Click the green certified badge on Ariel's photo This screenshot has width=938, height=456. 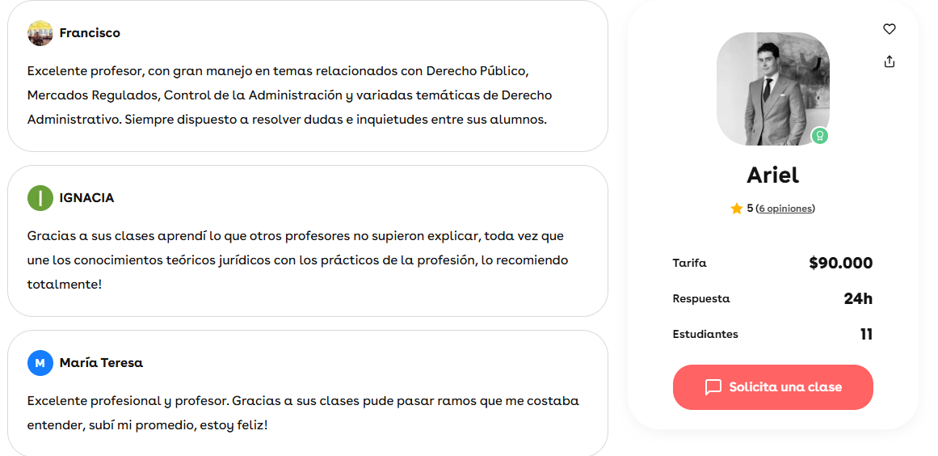click(x=819, y=136)
